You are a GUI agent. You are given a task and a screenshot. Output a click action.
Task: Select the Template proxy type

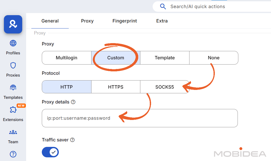pos(165,58)
